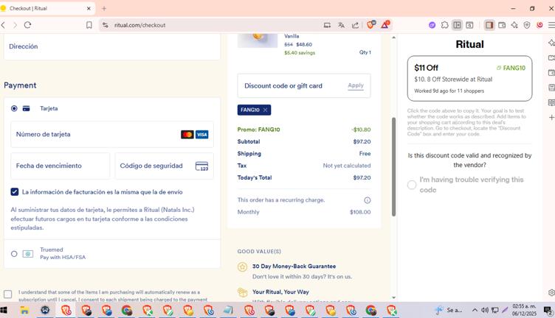Copy the FANG10 code from deal card
Screen dimensions: 555x318
[511, 68]
